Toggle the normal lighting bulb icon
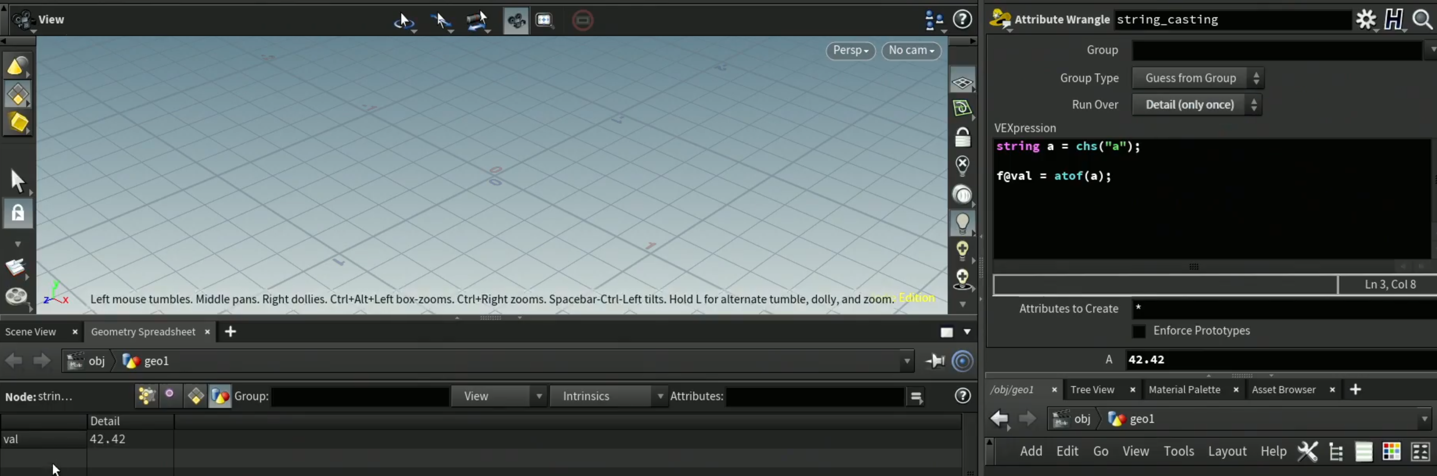 (x=962, y=223)
